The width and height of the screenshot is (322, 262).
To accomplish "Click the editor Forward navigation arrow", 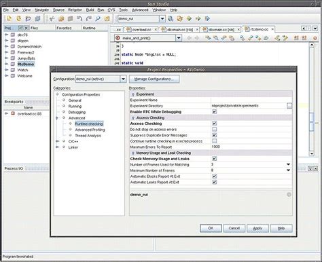I will pyautogui.click(x=197, y=38).
